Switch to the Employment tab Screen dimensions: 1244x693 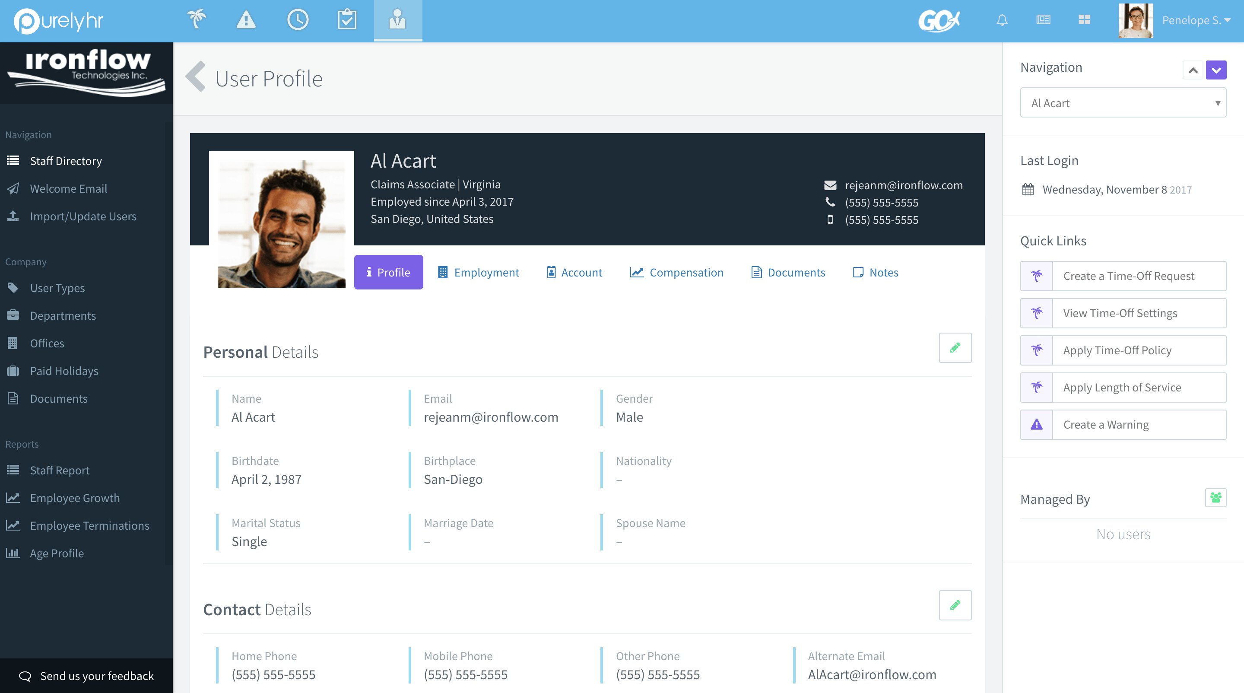click(x=478, y=272)
